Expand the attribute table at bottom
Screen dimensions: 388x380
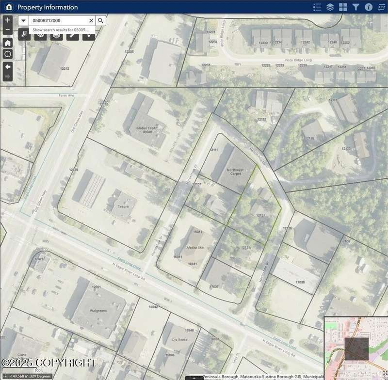pos(194,378)
